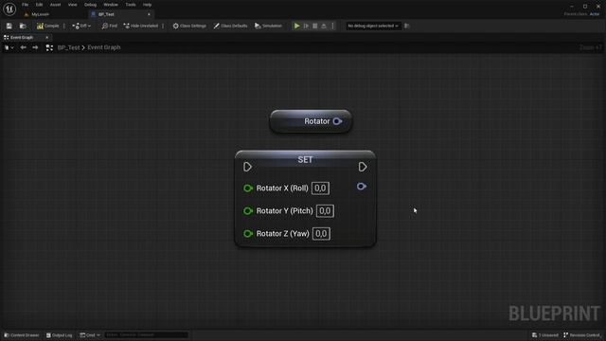Click the SET node input execution pin
This screenshot has width=606, height=341.
[x=248, y=167]
